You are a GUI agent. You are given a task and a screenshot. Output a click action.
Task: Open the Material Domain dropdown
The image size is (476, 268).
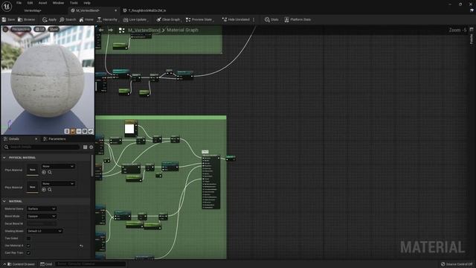pyautogui.click(x=42, y=208)
